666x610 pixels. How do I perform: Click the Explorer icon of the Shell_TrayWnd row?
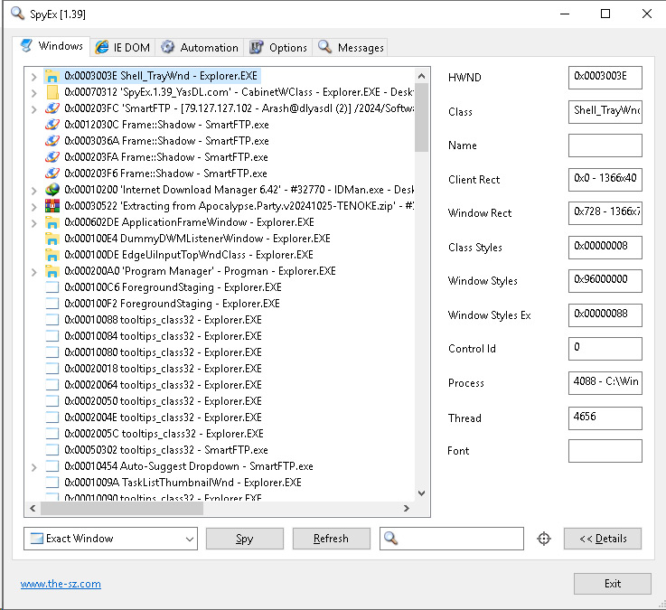52,76
